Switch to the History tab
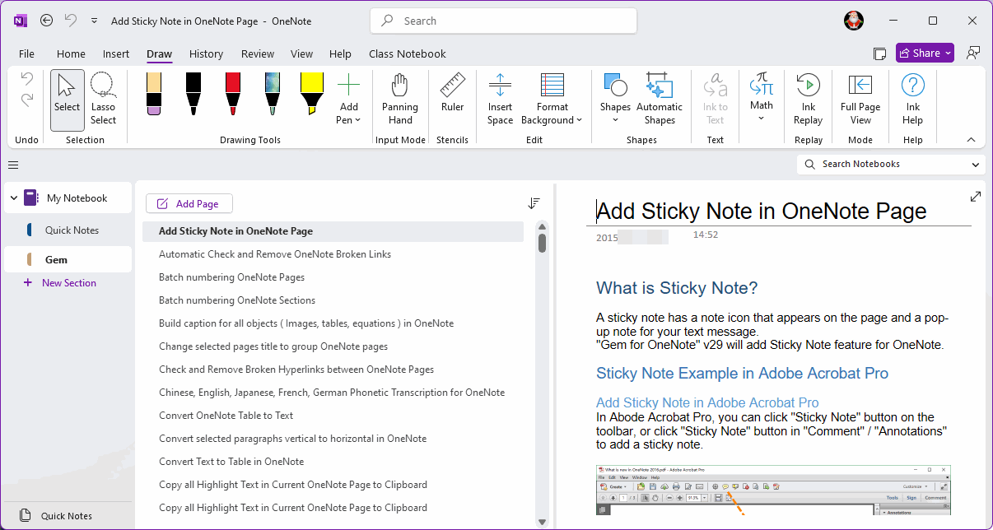This screenshot has height=530, width=993. (206, 53)
